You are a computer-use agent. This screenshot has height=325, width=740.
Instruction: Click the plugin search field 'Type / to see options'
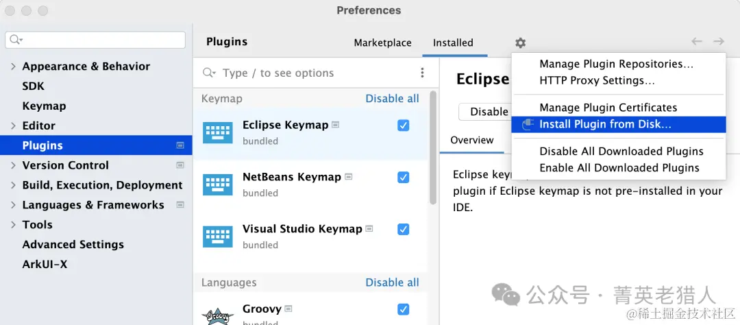pyautogui.click(x=312, y=73)
